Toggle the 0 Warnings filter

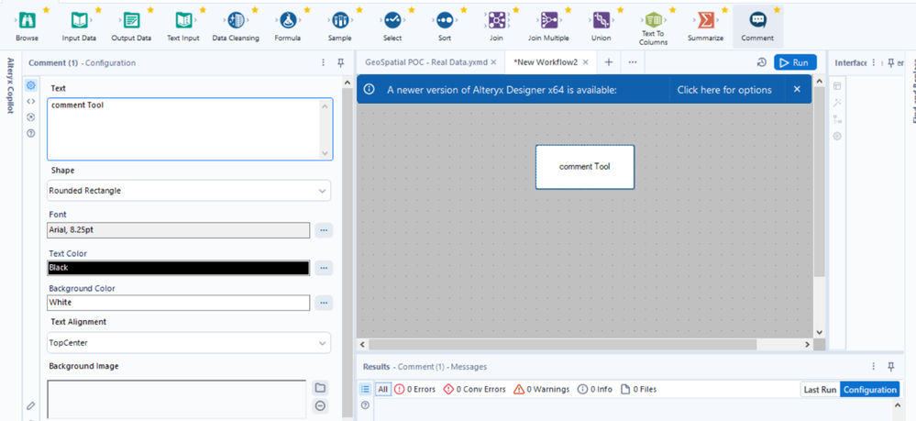pos(542,390)
